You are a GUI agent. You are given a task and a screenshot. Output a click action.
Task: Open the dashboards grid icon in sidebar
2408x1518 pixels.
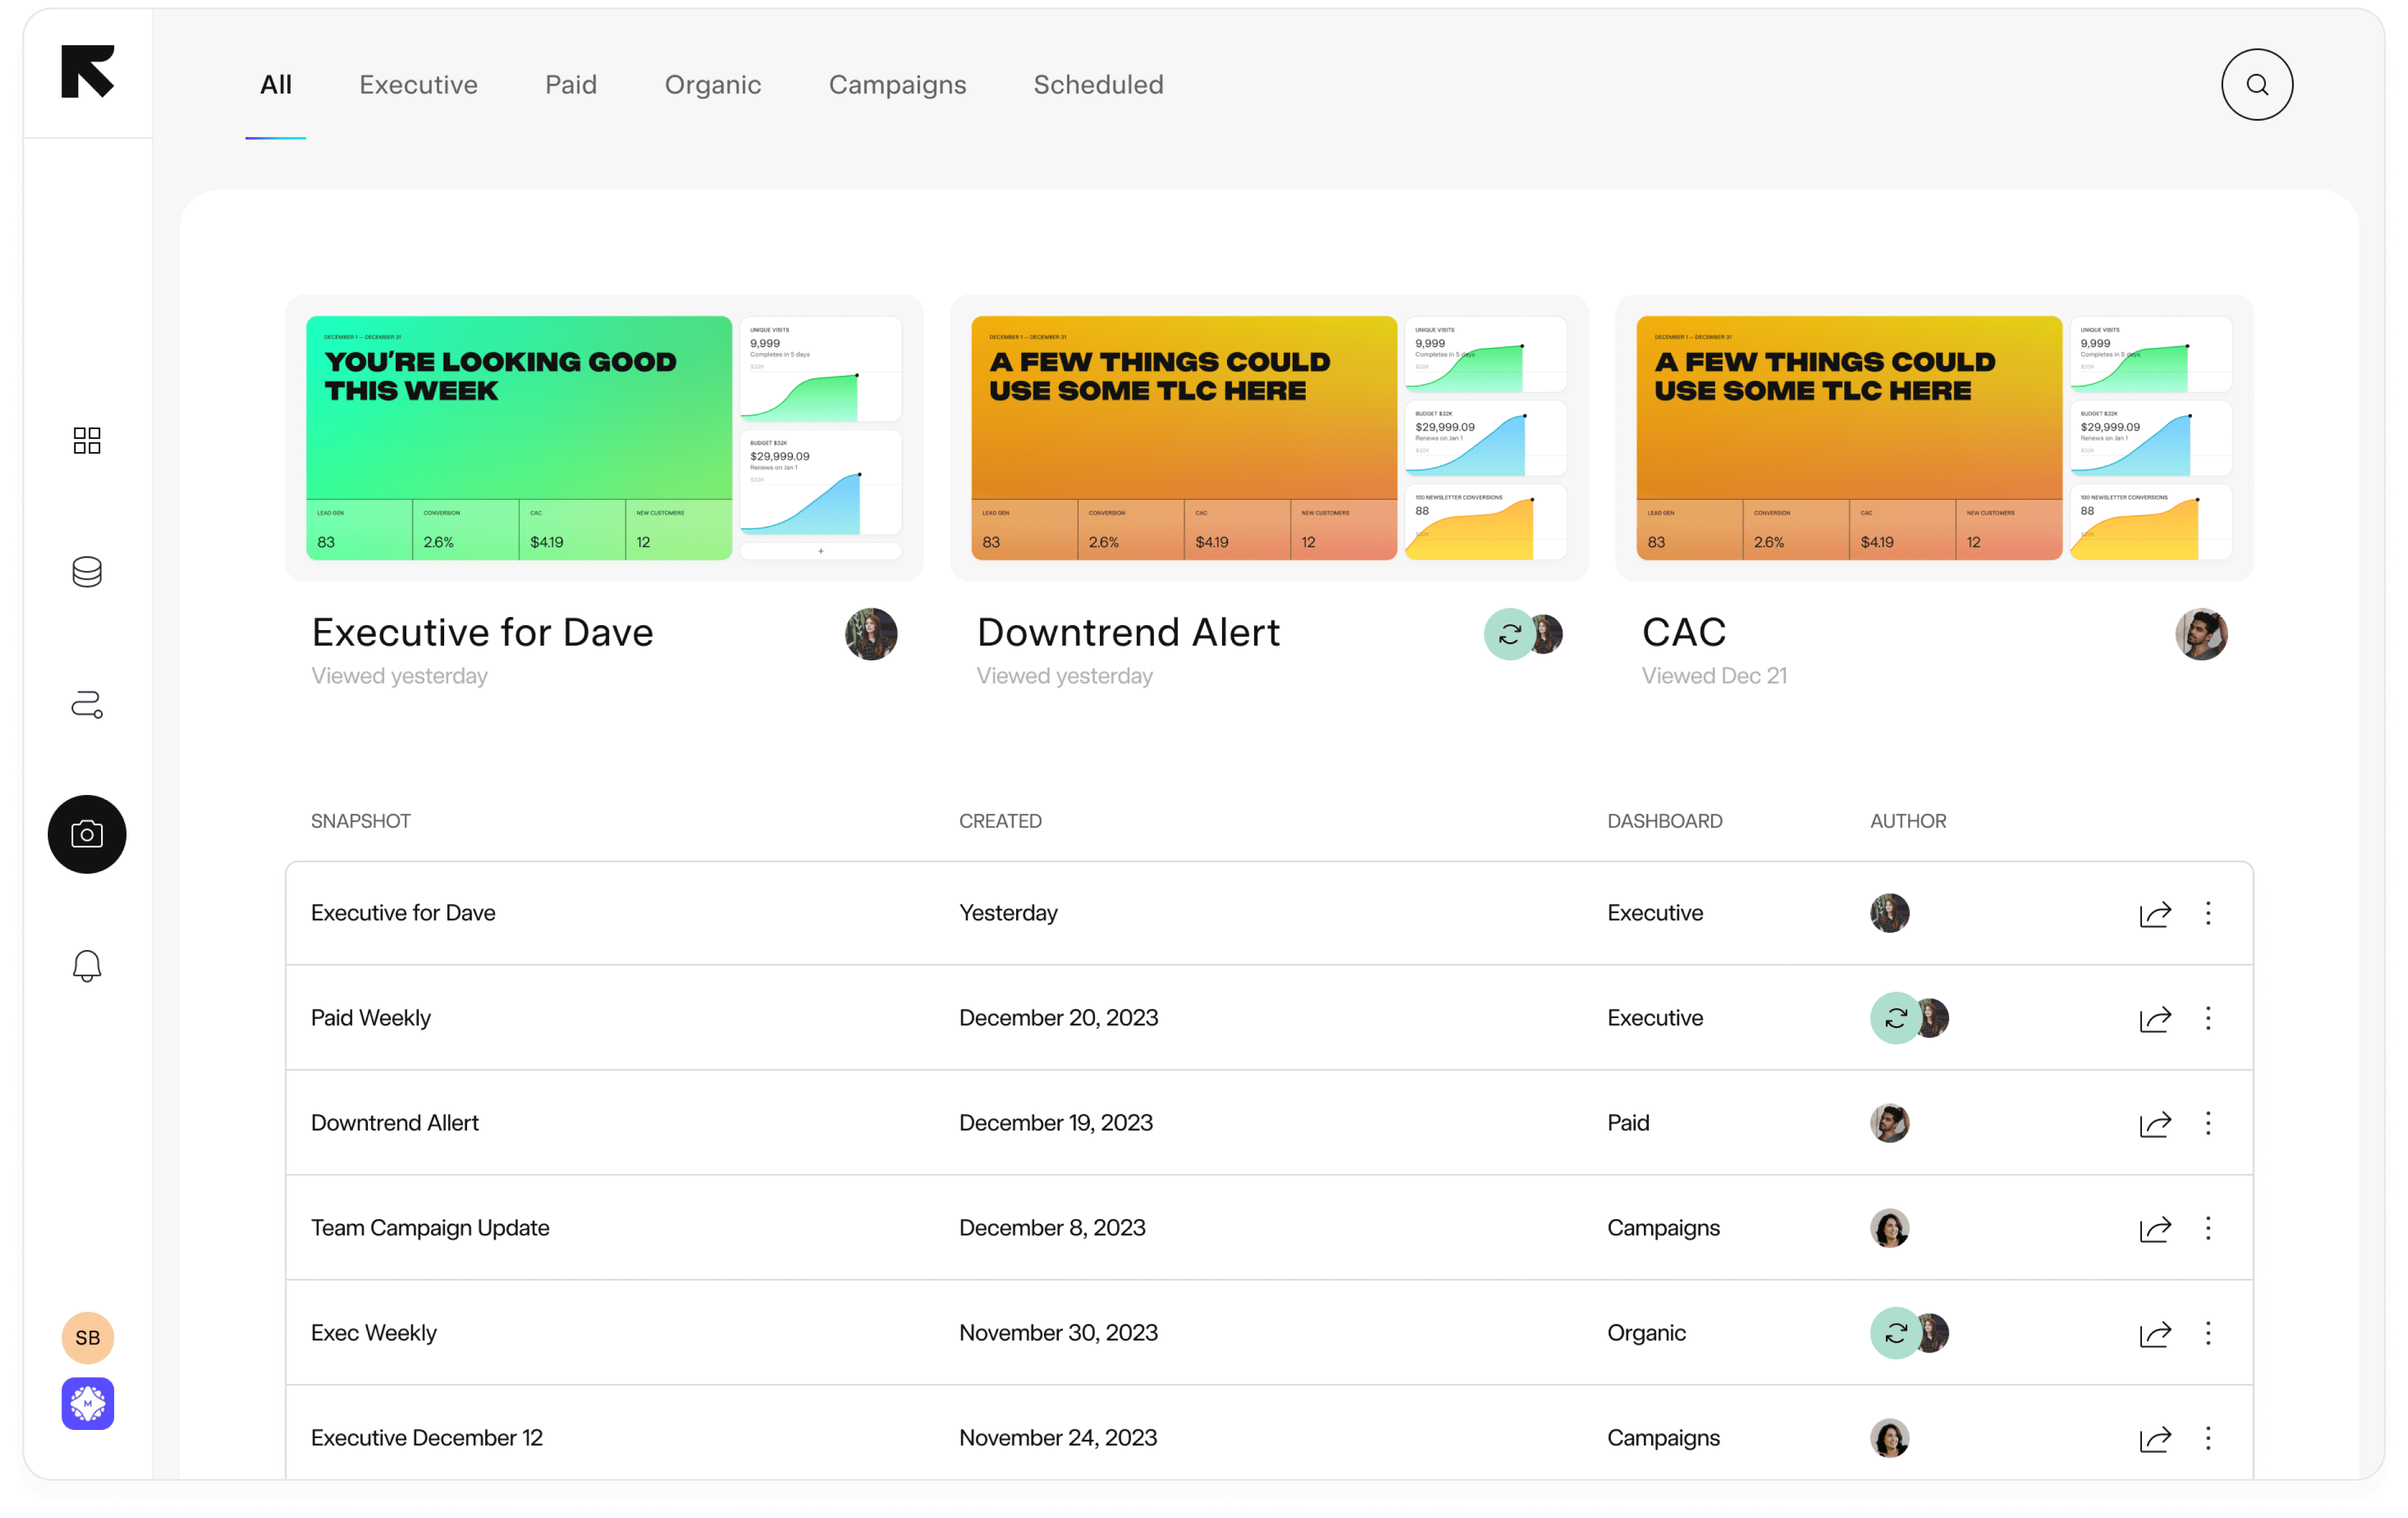[x=87, y=440]
